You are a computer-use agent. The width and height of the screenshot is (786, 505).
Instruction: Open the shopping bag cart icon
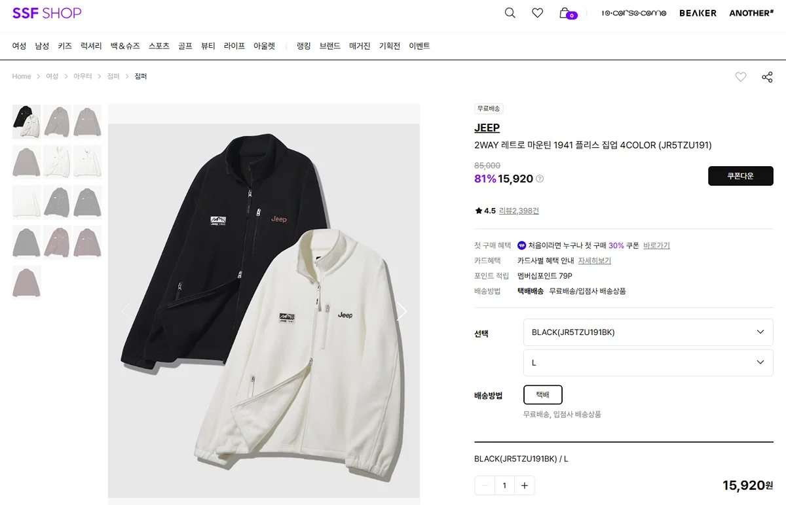(567, 13)
